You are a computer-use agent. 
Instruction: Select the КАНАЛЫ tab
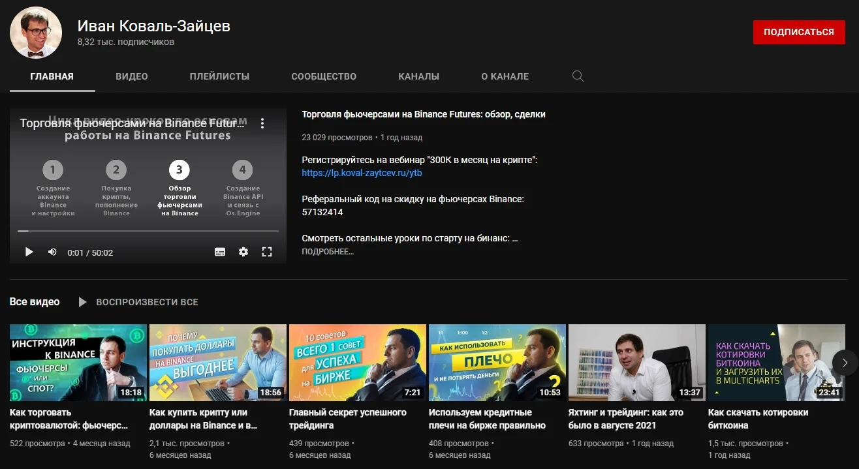[x=418, y=76]
